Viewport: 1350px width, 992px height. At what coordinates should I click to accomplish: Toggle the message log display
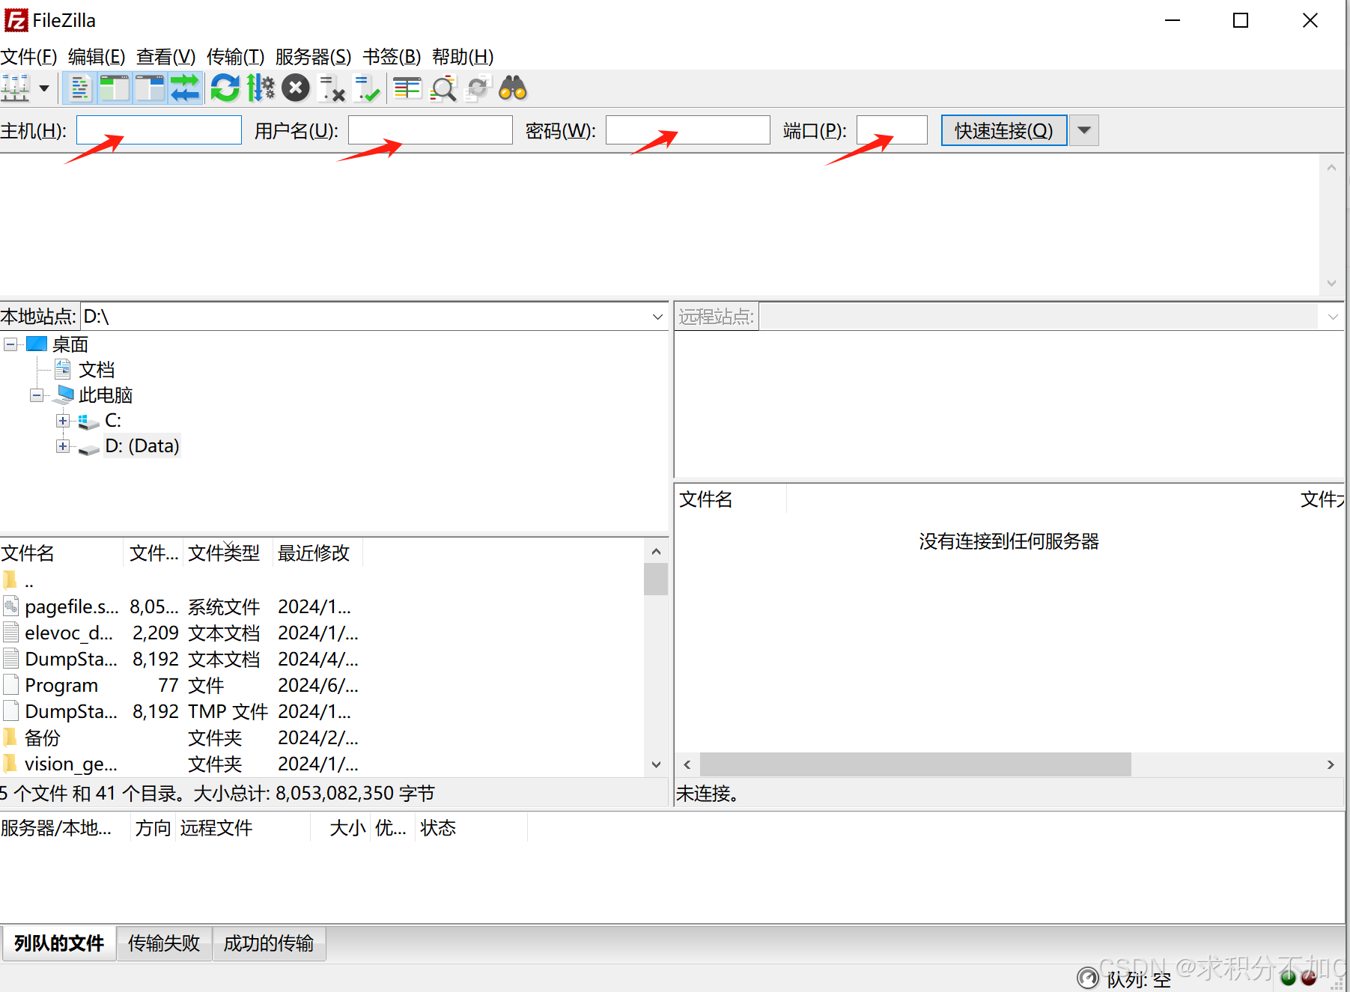click(x=79, y=88)
